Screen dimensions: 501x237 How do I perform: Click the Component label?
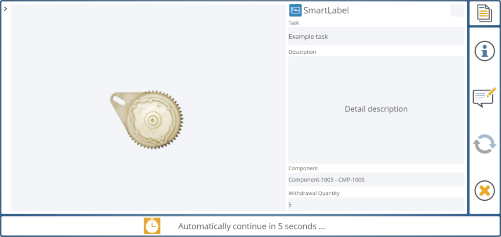click(x=303, y=168)
